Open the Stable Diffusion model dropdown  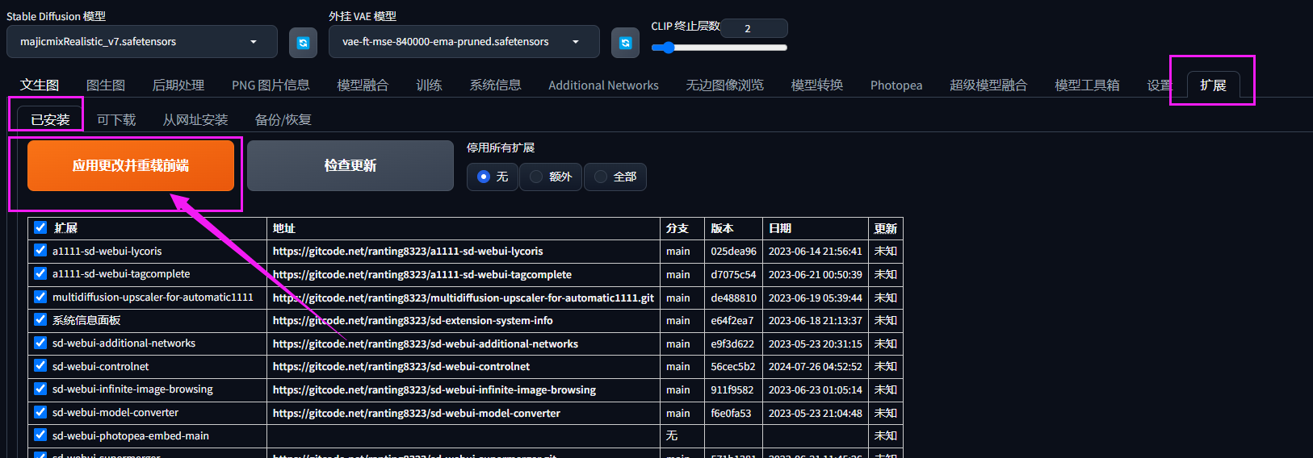point(142,42)
